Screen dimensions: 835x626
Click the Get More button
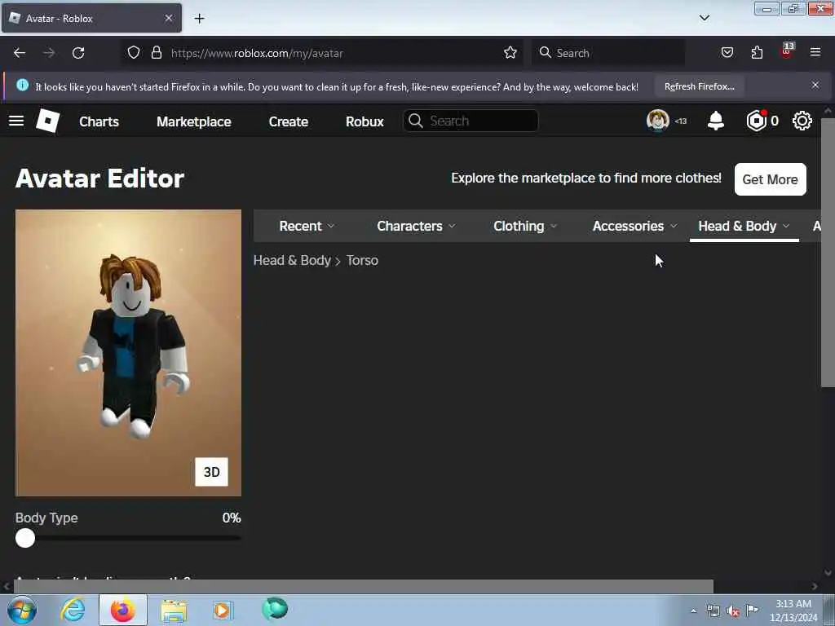(770, 179)
